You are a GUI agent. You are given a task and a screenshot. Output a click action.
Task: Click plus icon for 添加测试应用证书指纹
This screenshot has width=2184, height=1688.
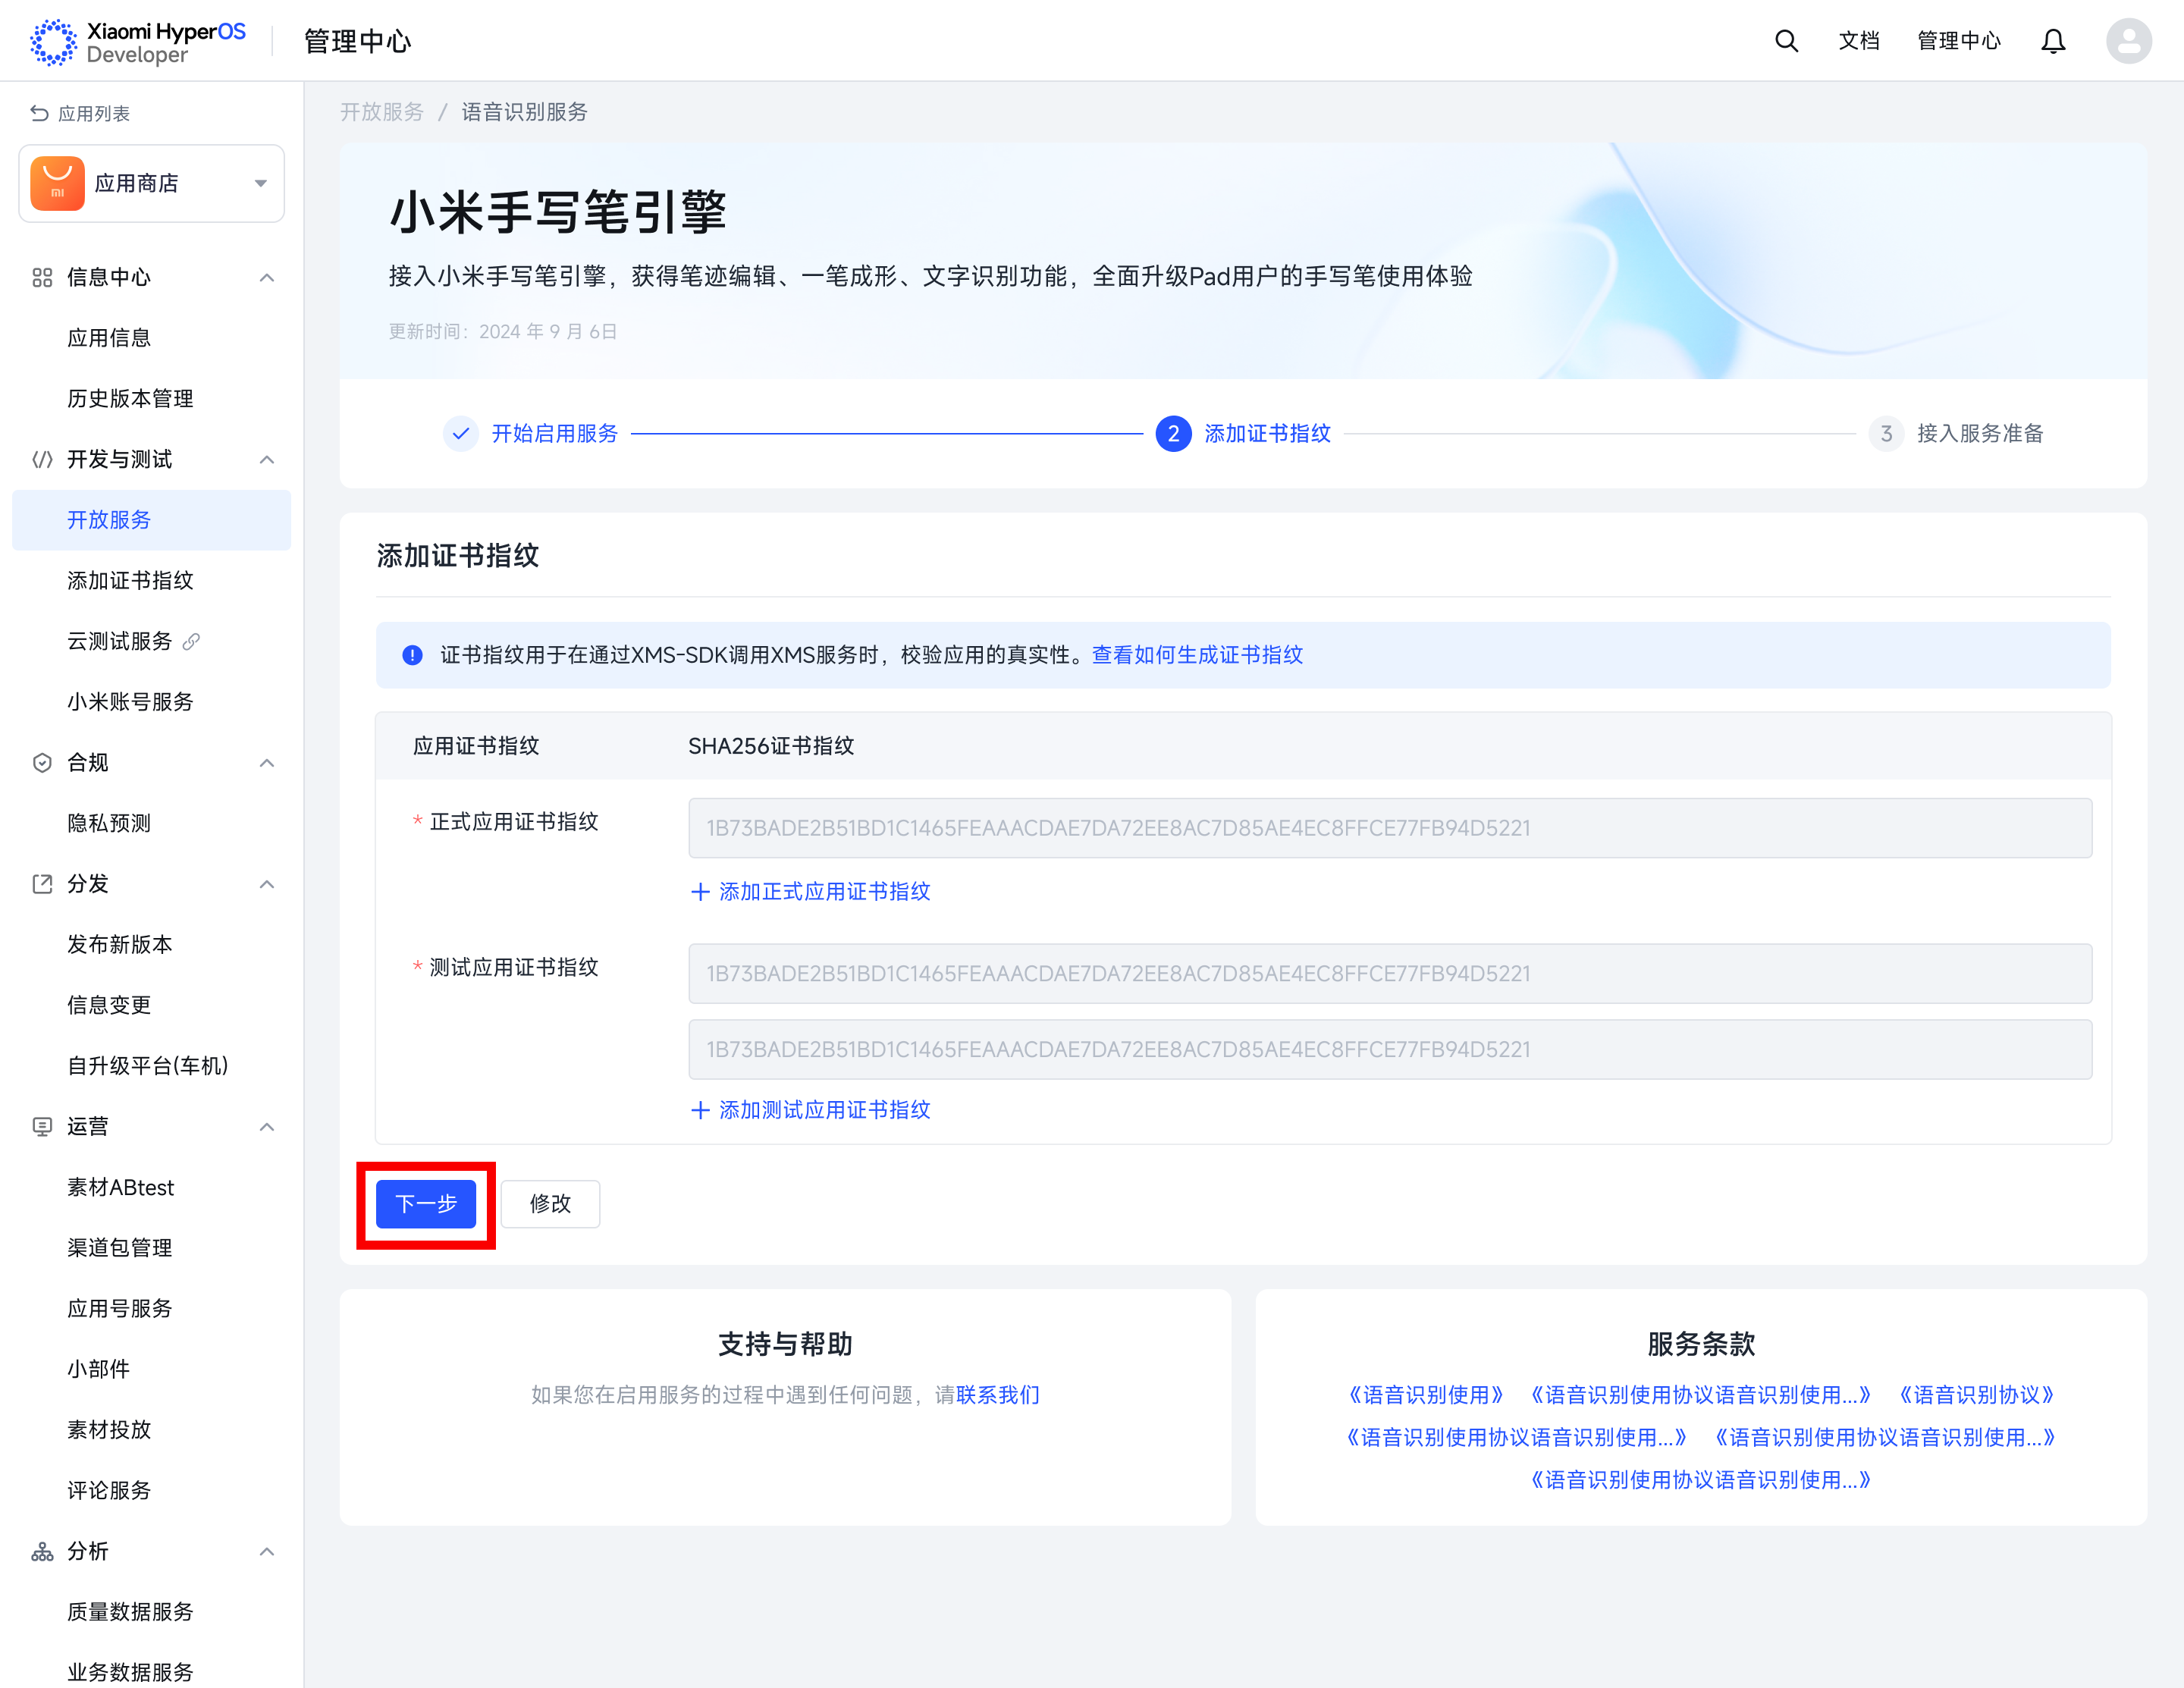[x=700, y=1110]
